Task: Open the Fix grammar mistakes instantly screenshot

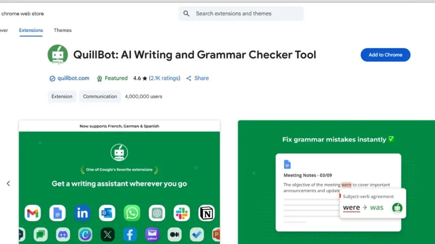Action: pos(336,182)
